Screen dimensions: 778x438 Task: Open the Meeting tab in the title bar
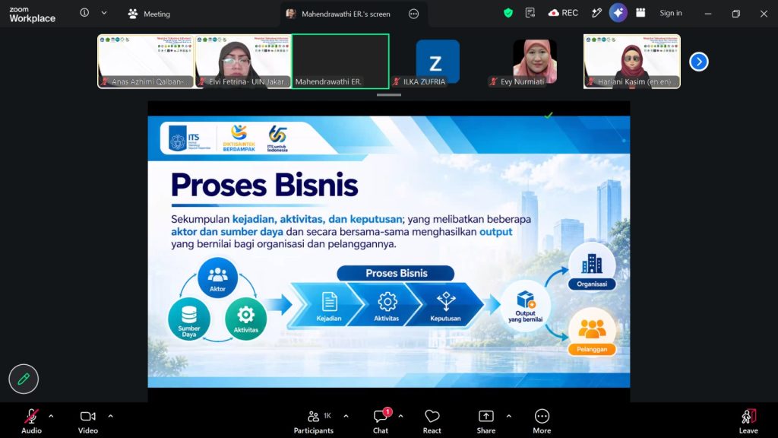[149, 14]
